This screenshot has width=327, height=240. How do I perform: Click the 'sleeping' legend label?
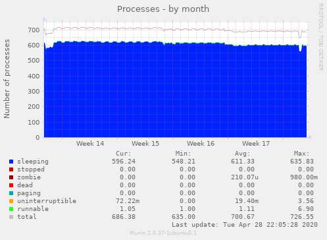(x=33, y=162)
